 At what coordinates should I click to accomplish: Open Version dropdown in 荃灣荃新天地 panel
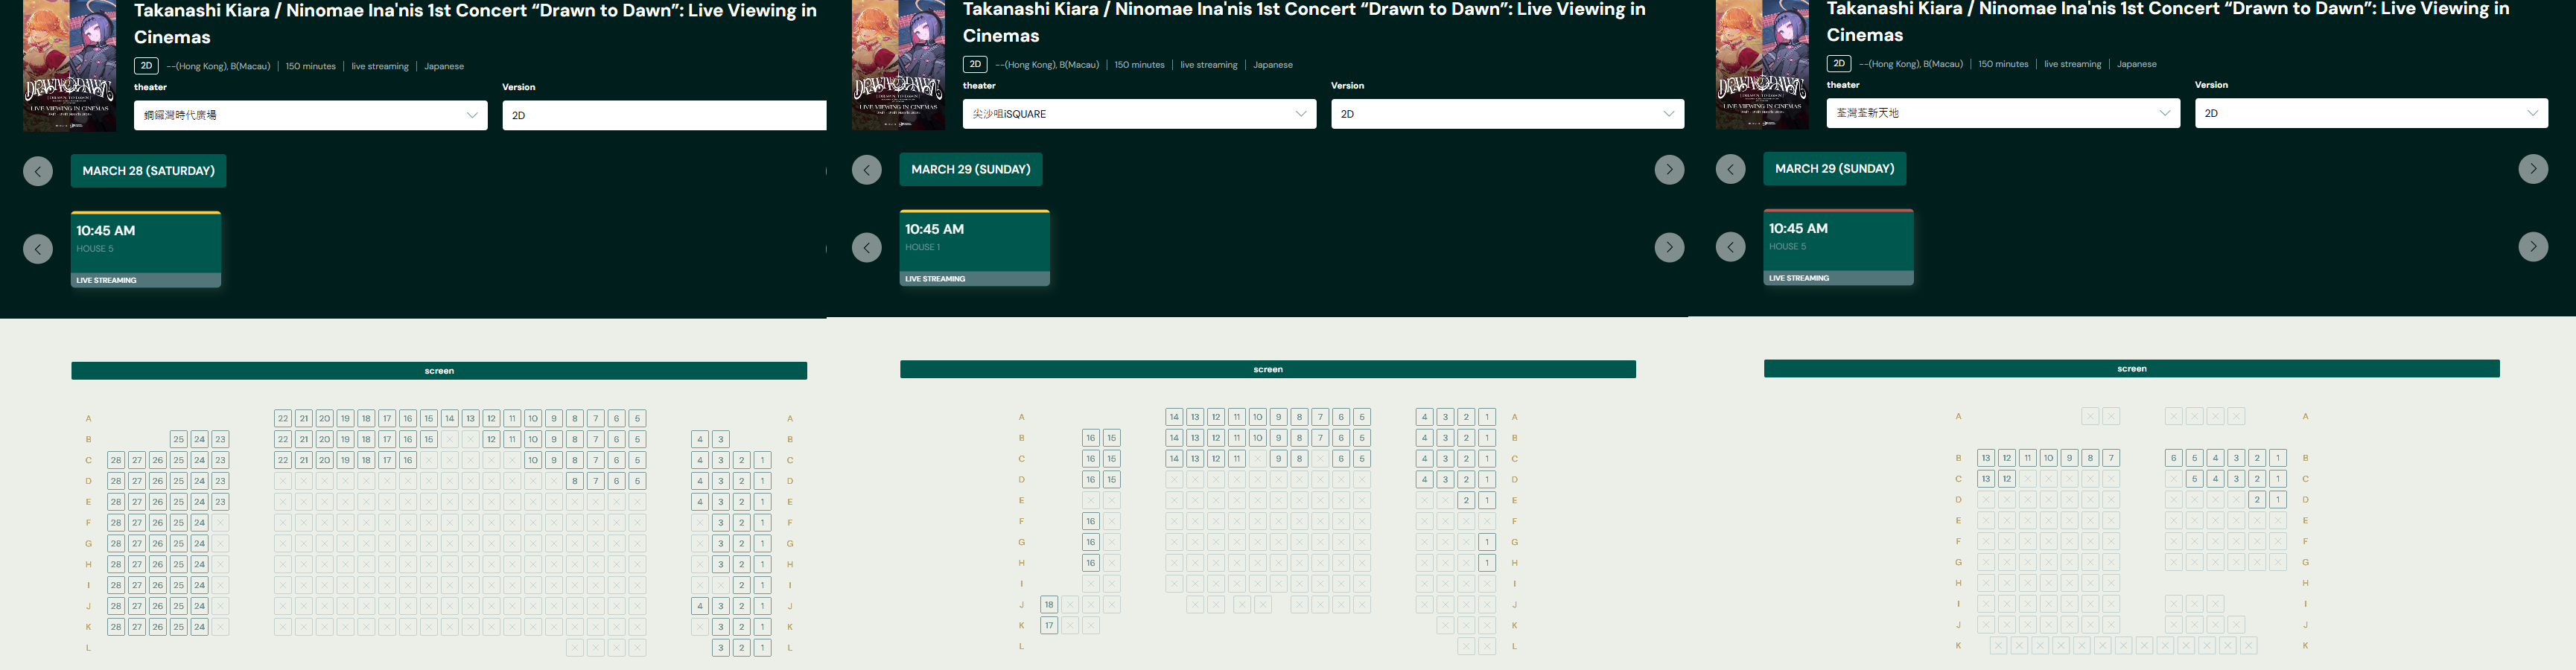2371,113
